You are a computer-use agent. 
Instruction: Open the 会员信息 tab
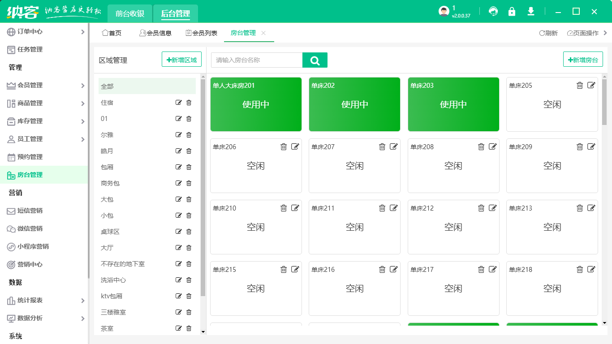pyautogui.click(x=155, y=33)
